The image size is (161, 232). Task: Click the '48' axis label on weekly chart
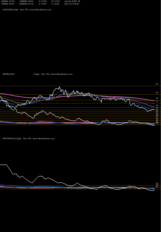157,98
